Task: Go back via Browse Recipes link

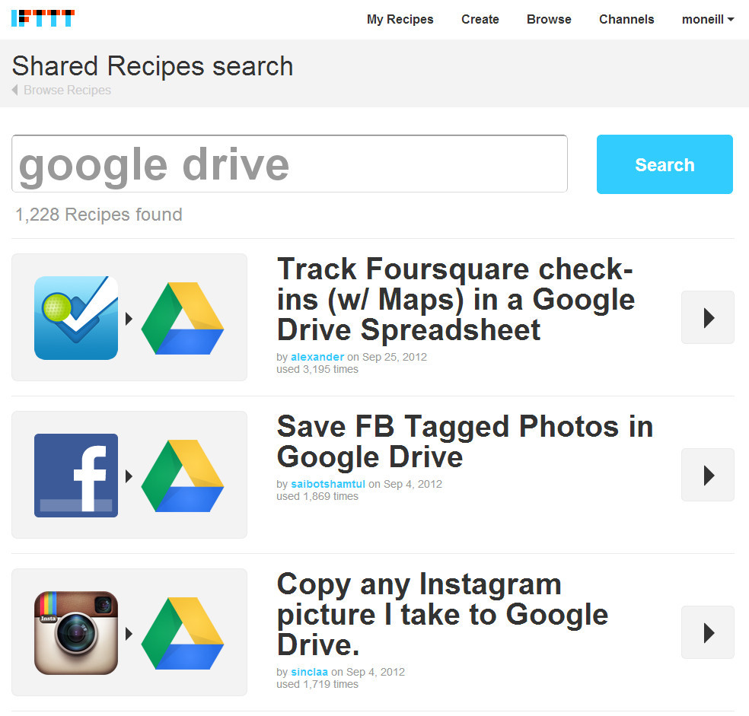Action: click(66, 90)
